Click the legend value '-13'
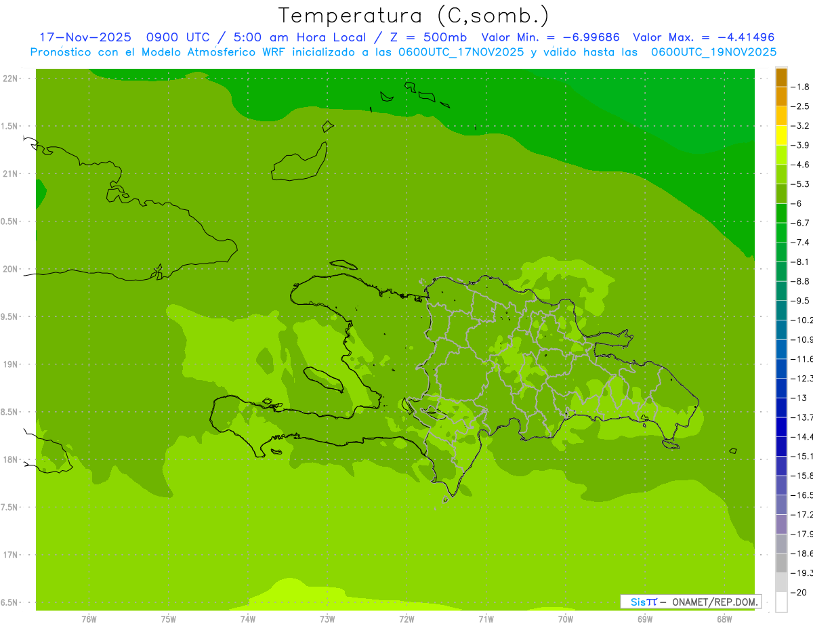The image size is (813, 628). pos(799,398)
